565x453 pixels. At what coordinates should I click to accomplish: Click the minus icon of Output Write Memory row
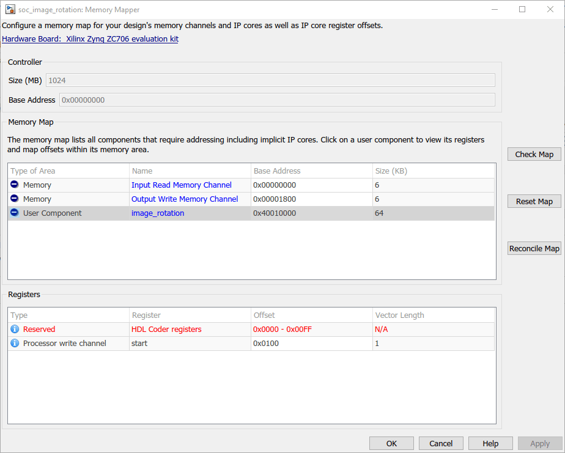(15, 199)
